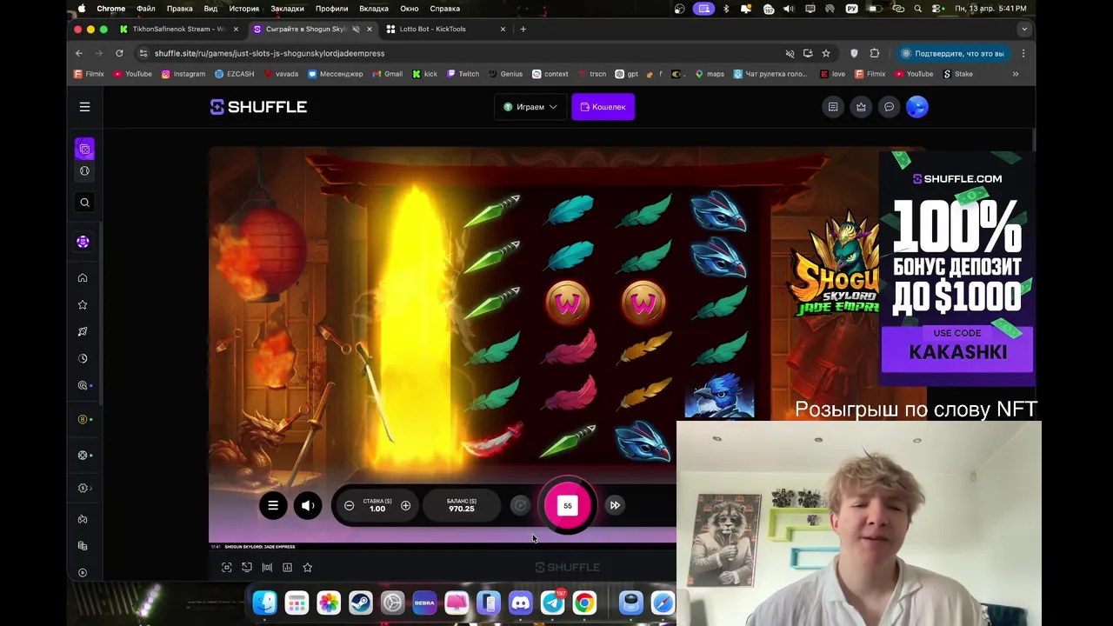Switch to TikhonSafinenok Stream tab
Image resolution: width=1113 pixels, height=626 pixels.
click(x=179, y=29)
